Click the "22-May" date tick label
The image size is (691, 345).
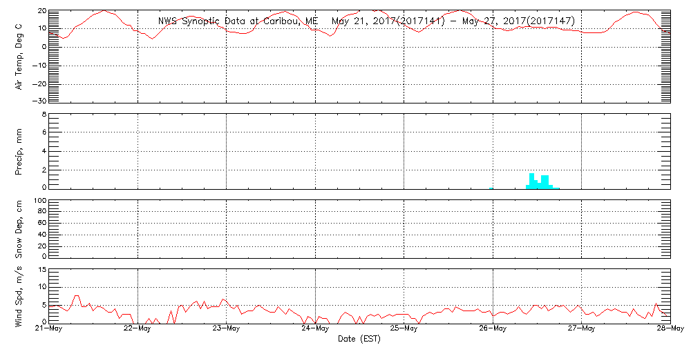138,328
